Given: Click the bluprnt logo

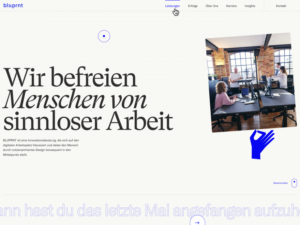Looking at the screenshot, I should [13, 5].
